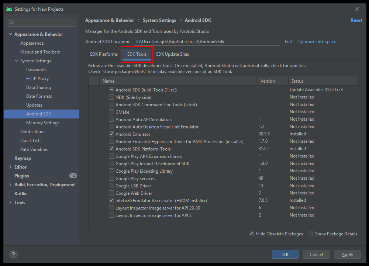369x266 pixels.
Task: Click the search magnifier icon
Action: (x=11, y=22)
